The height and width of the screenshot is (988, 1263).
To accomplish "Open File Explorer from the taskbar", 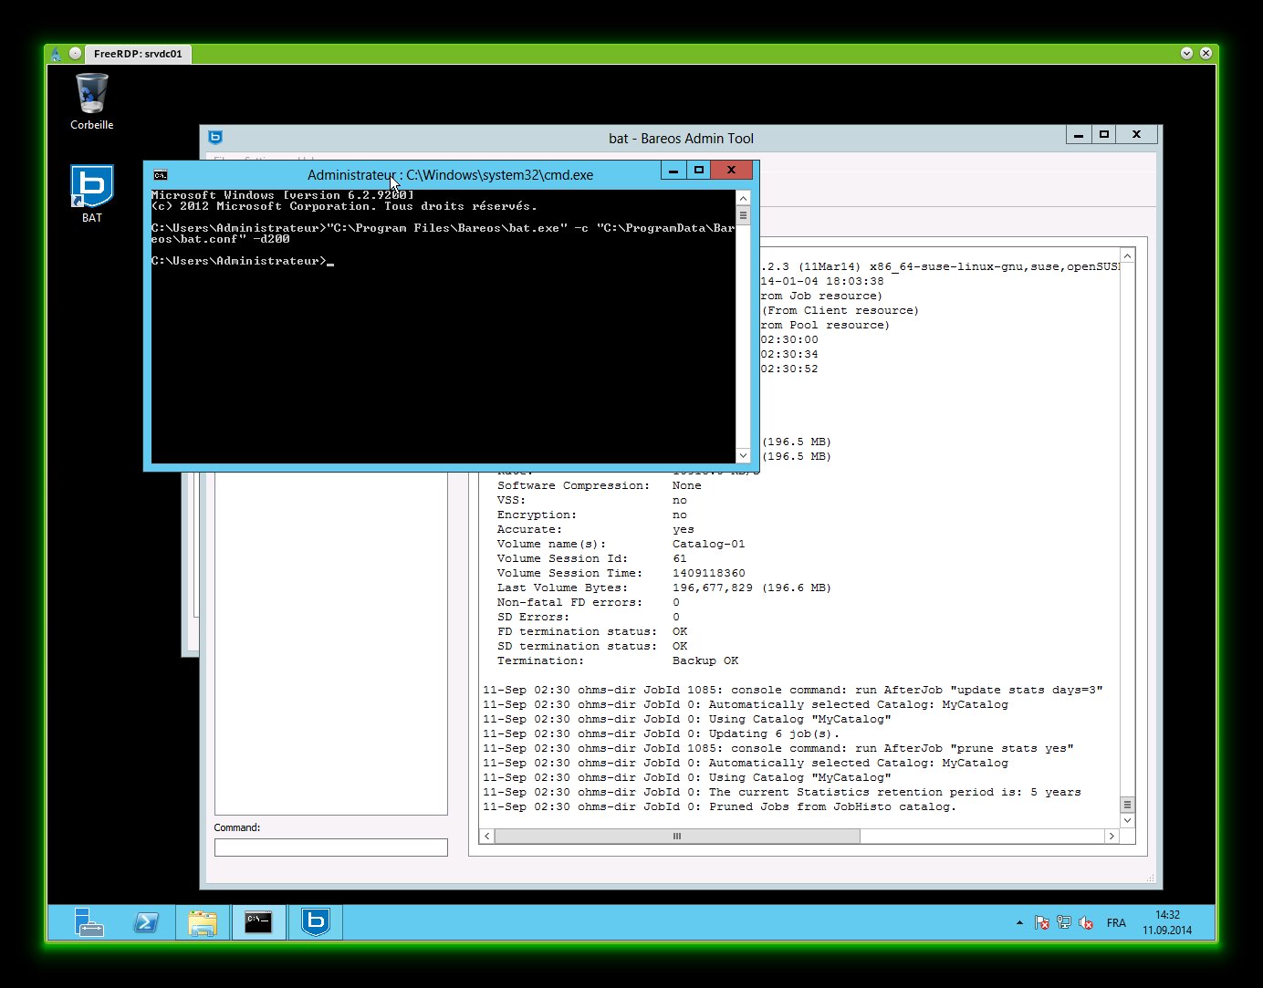I will [x=203, y=922].
